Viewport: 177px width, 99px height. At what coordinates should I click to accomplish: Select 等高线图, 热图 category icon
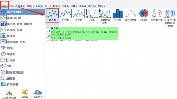(x=3, y=42)
